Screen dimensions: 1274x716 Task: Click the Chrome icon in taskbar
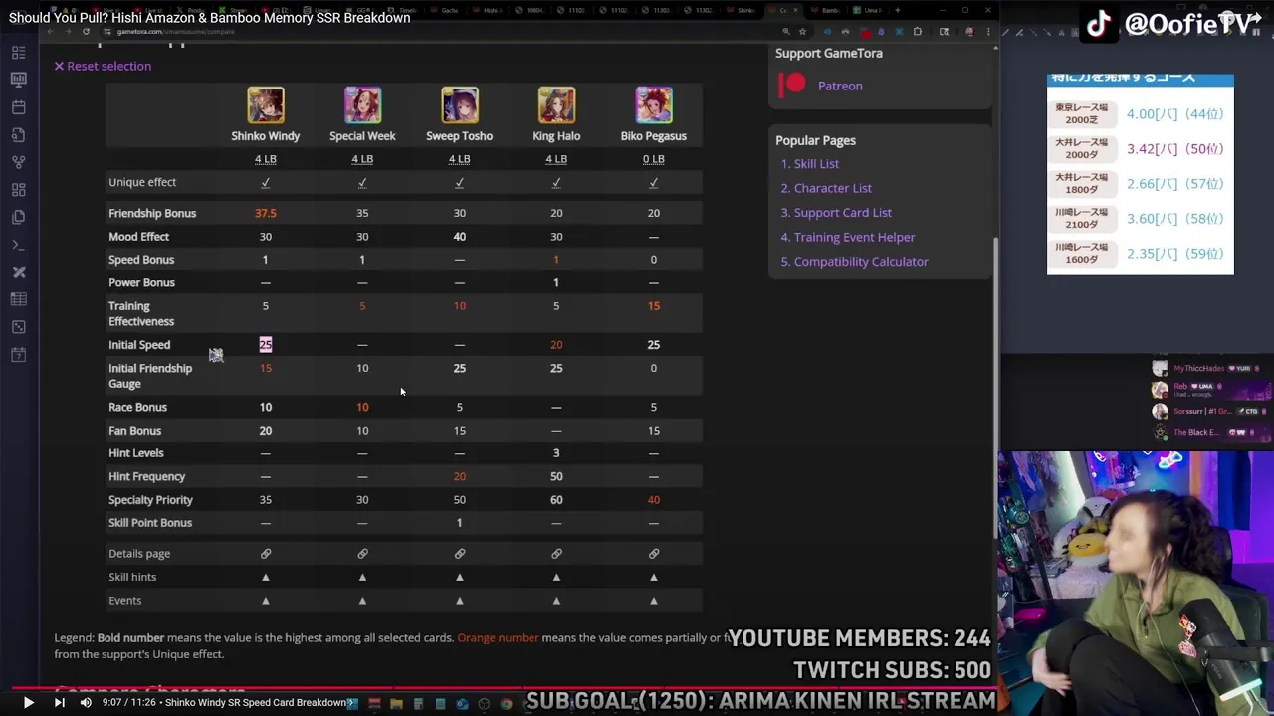tap(506, 704)
